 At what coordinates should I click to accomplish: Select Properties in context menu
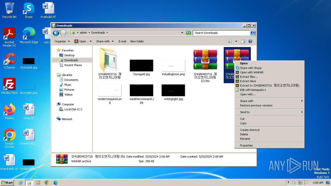[x=269, y=145]
